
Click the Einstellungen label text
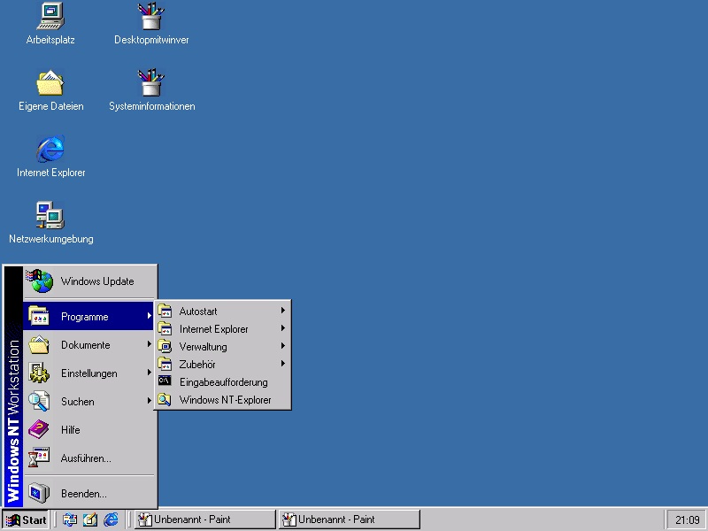click(89, 373)
